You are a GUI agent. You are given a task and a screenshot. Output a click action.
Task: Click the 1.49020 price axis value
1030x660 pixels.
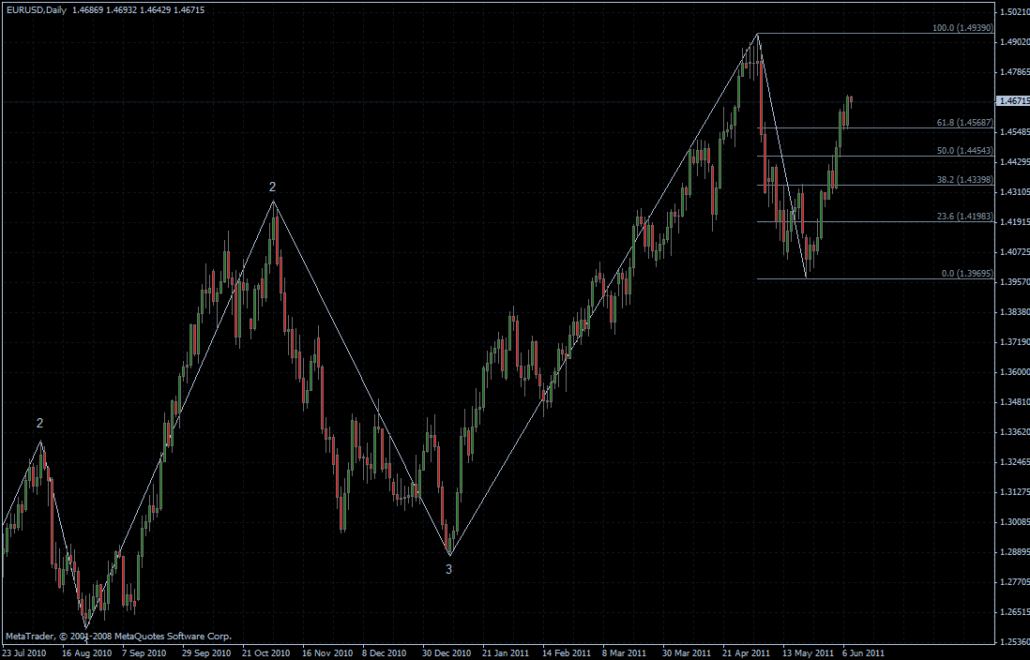(x=1014, y=42)
